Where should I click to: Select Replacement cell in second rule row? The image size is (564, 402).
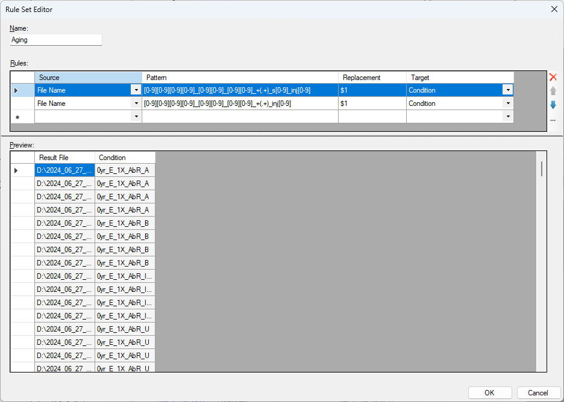[x=372, y=104]
